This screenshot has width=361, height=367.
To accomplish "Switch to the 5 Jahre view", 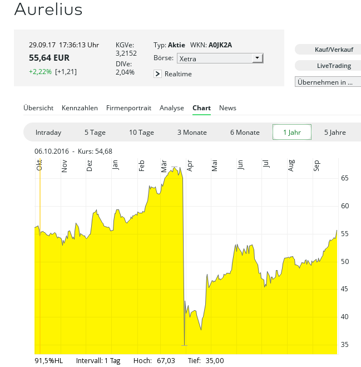I will coord(335,133).
